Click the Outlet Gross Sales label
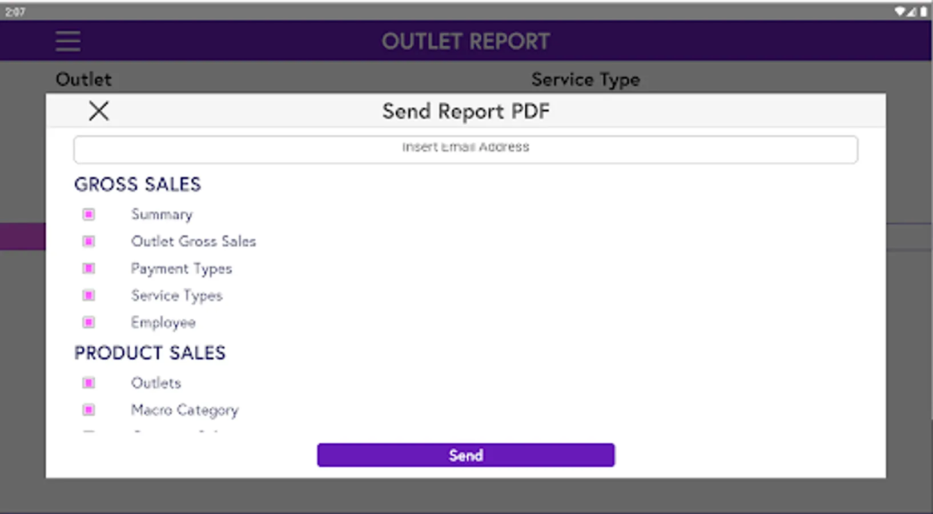Viewport: 933px width, 514px height. [x=194, y=242]
